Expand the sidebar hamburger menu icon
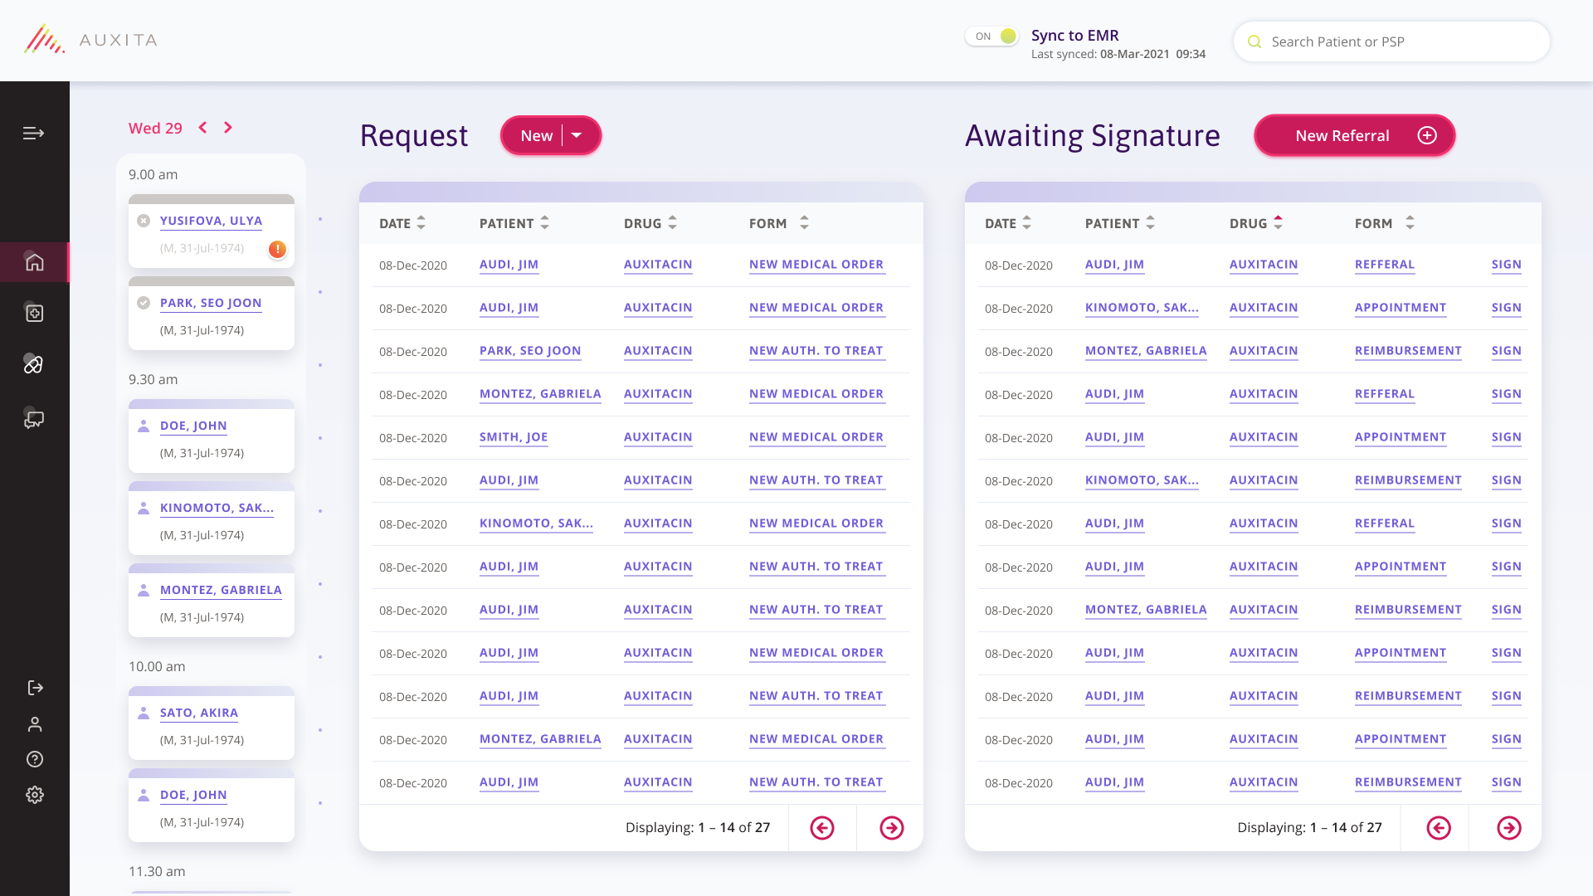The width and height of the screenshot is (1593, 896). [x=33, y=133]
